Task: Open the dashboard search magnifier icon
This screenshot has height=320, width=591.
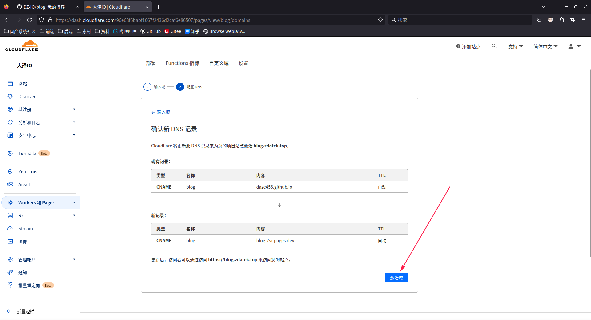Action: pyautogui.click(x=494, y=46)
